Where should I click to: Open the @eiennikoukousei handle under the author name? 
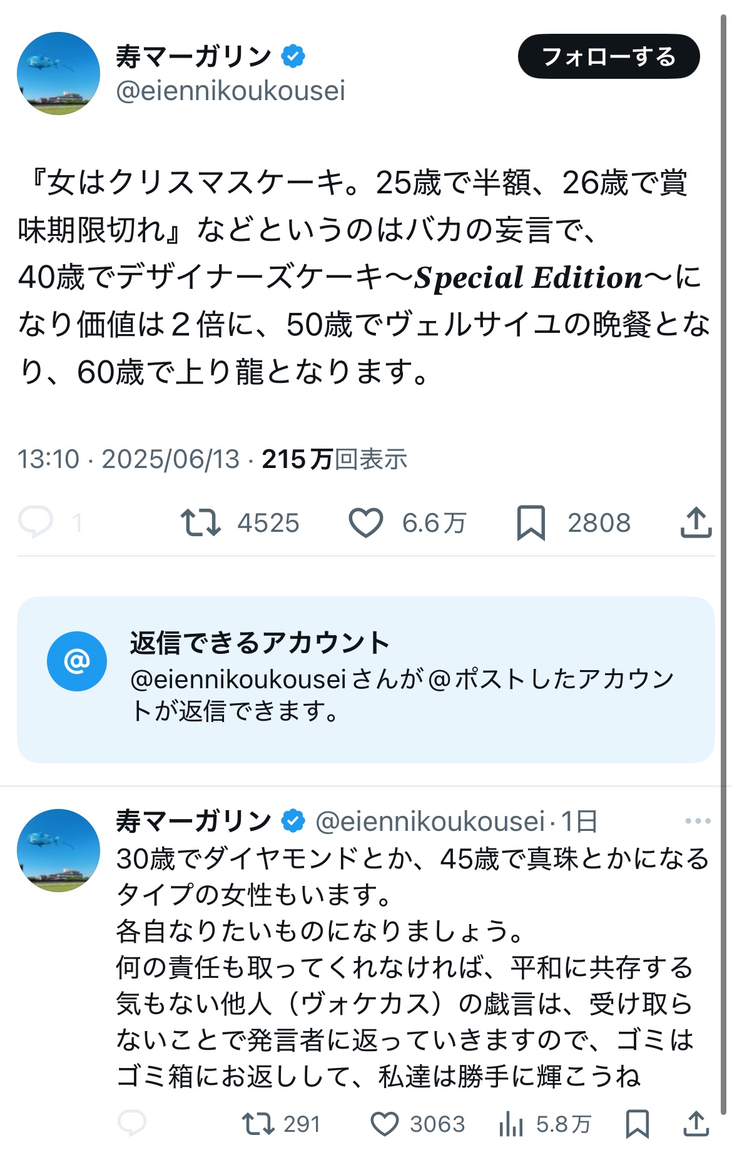coord(230,91)
